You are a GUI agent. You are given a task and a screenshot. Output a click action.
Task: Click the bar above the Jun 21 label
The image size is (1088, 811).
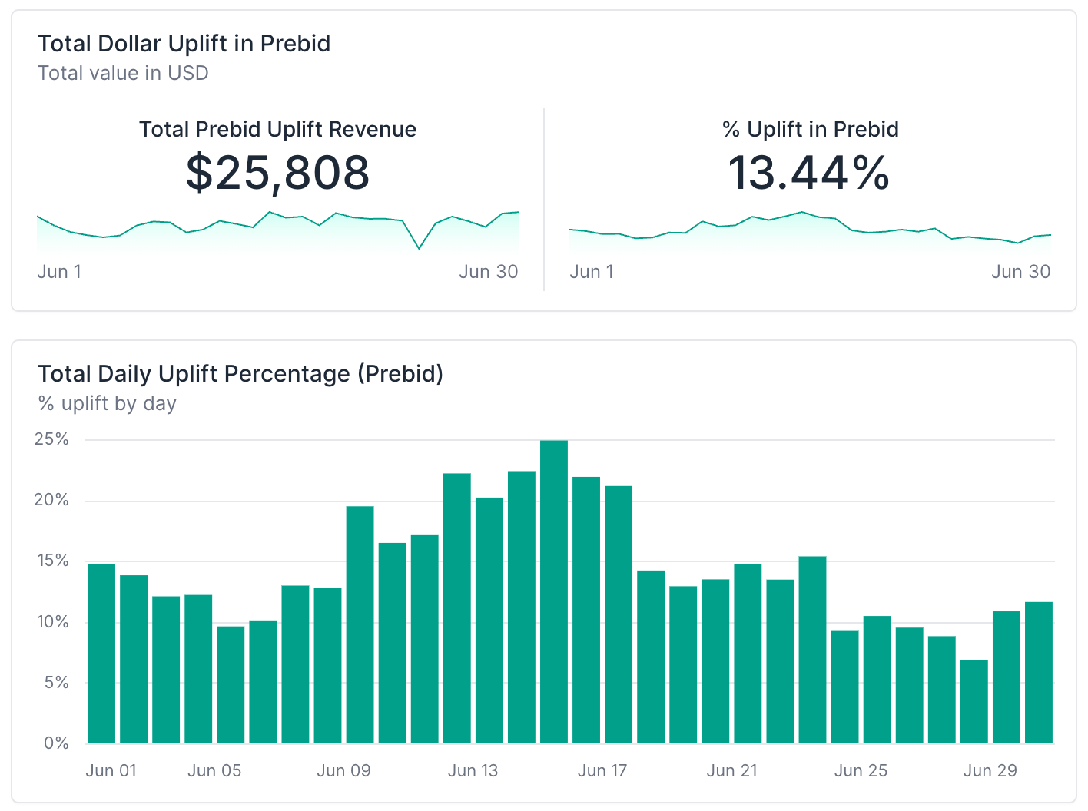(748, 653)
